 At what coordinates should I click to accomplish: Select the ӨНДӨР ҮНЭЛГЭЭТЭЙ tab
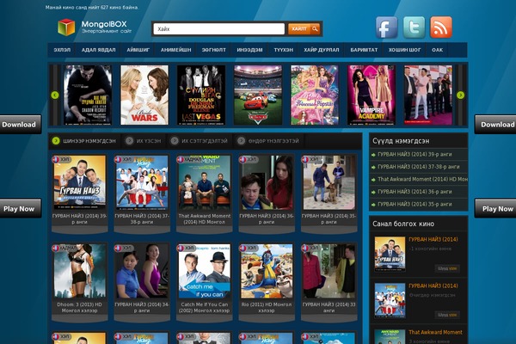pos(269,141)
